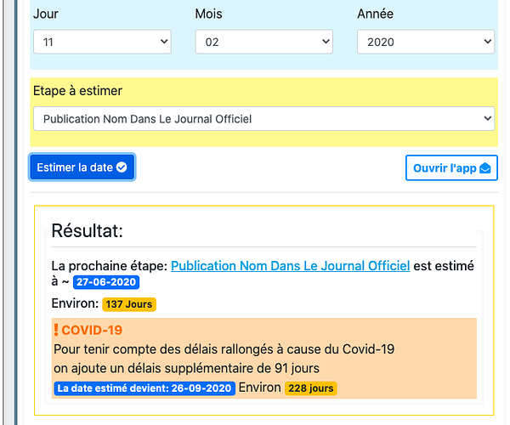Click the COVID-19 warning heading
Screen dimensions: 510x425
(92, 331)
